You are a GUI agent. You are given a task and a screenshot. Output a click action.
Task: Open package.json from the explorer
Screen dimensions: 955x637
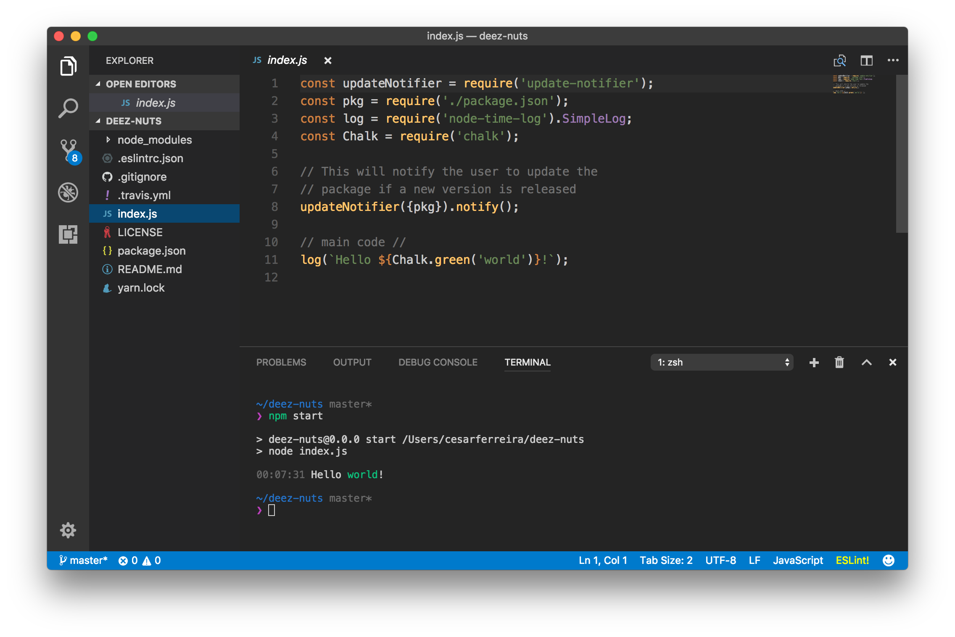click(x=151, y=250)
